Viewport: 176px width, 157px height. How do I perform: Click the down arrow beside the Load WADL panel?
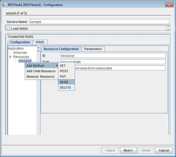[x=168, y=29]
